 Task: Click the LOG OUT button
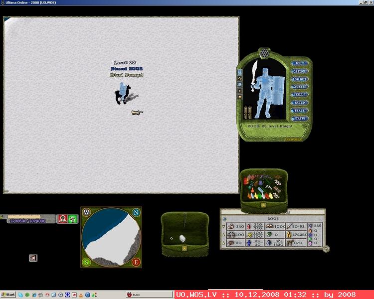pyautogui.click(x=300, y=79)
